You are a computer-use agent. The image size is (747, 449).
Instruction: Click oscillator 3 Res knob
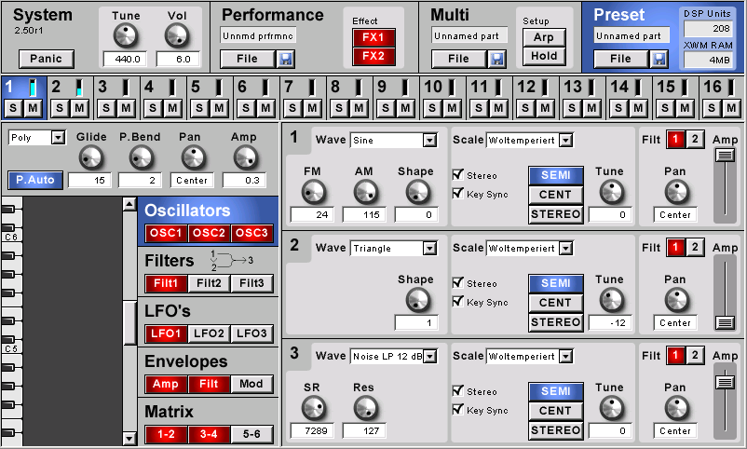coord(365,409)
